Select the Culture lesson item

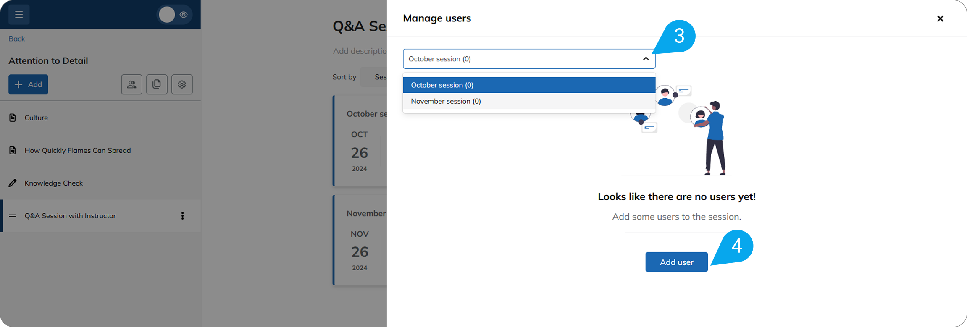[100, 118]
